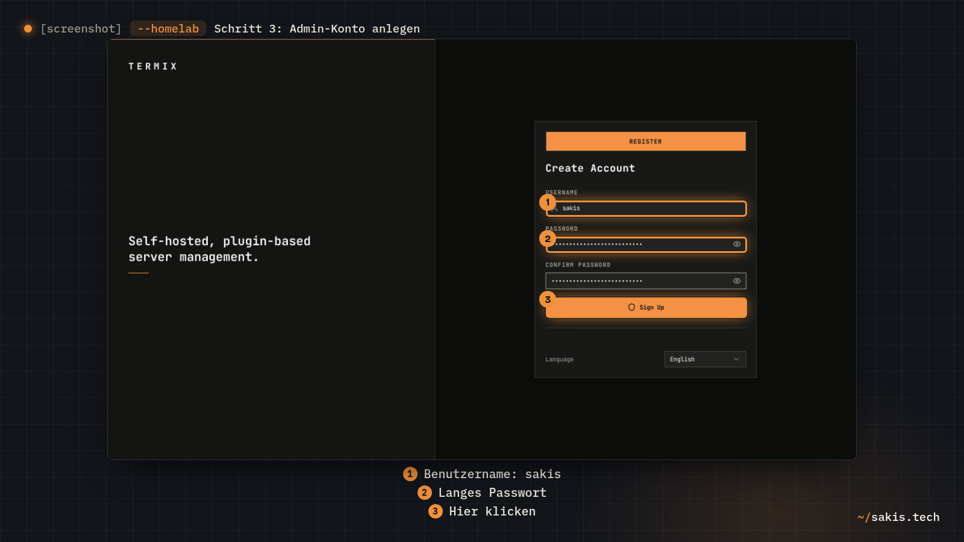964x542 pixels.
Task: Click the Create Account heading
Action: point(590,169)
